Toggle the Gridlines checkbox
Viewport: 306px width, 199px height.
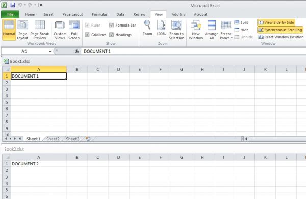pos(87,35)
